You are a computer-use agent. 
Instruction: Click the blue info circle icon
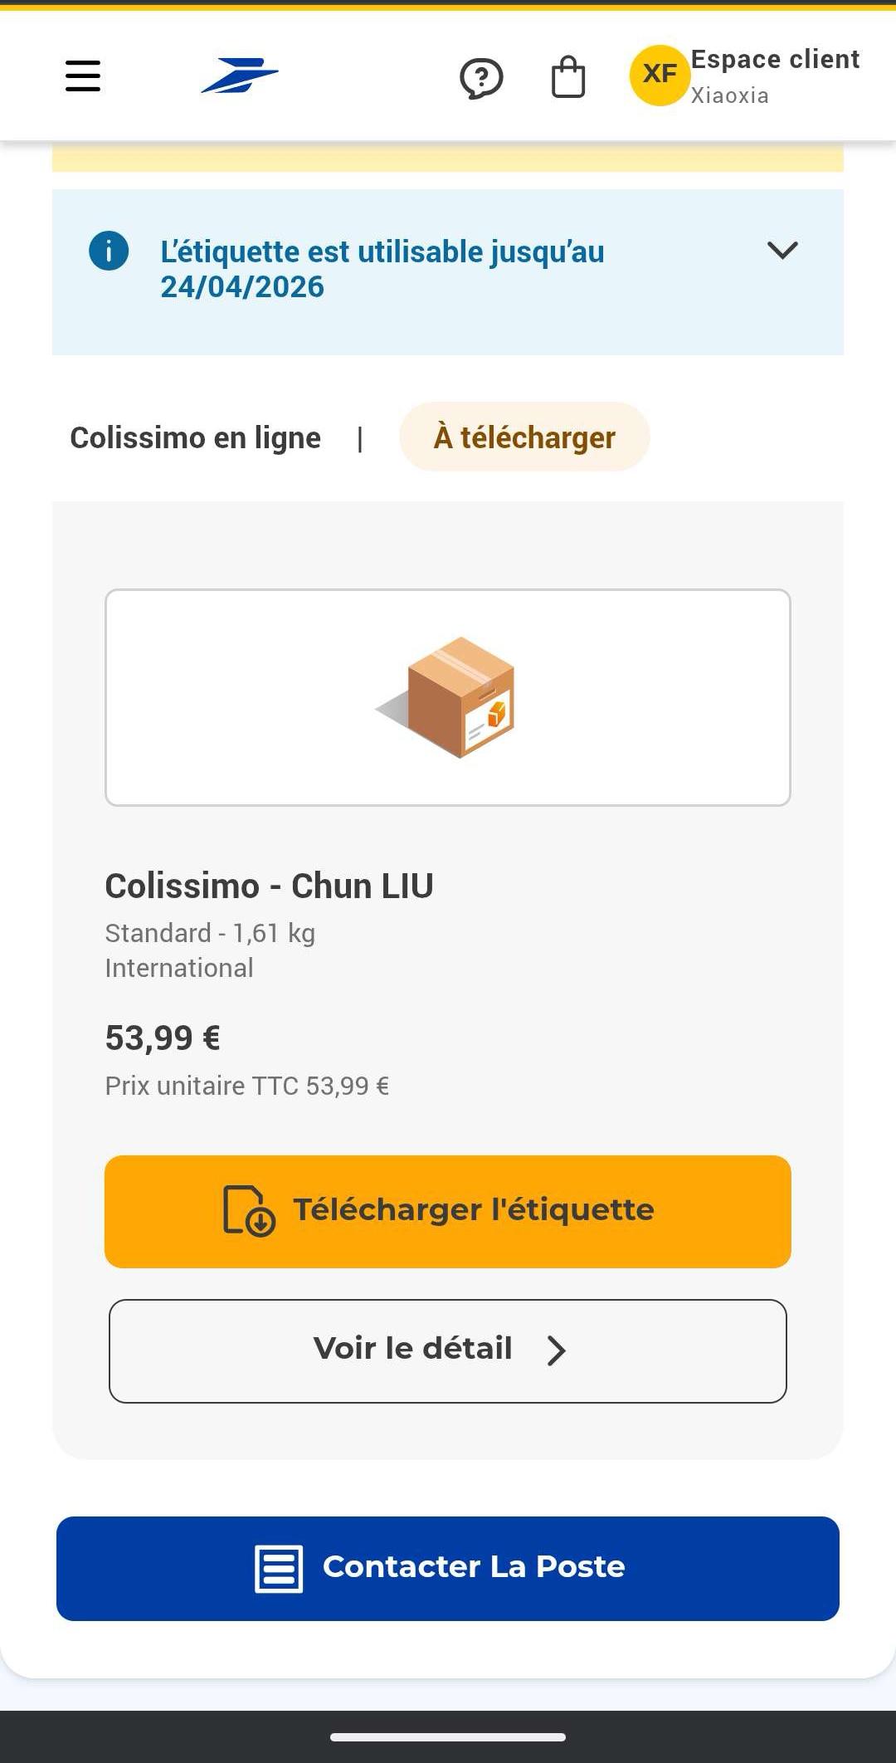[109, 251]
